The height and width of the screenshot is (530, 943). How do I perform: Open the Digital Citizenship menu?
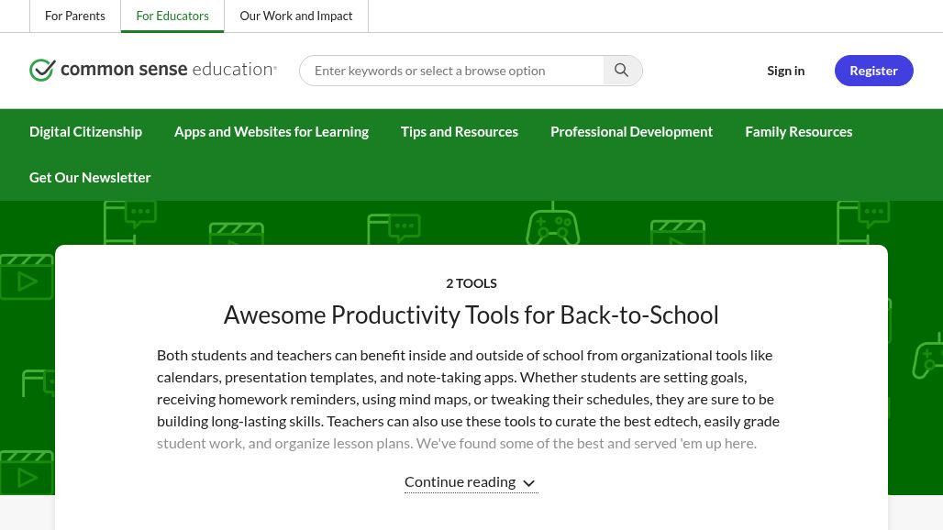[85, 132]
